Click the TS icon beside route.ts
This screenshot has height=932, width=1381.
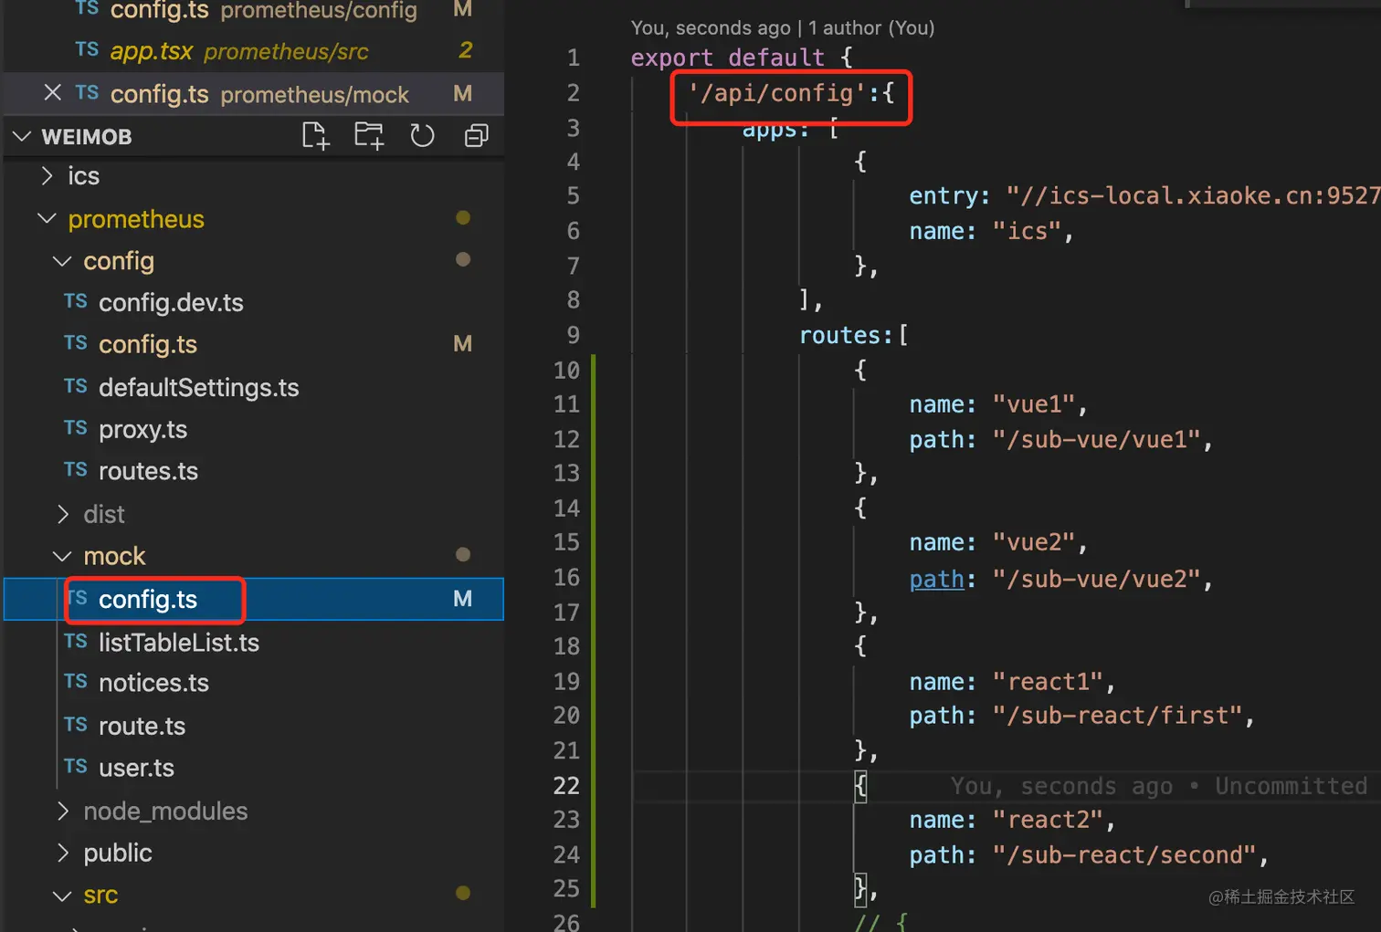tap(76, 725)
